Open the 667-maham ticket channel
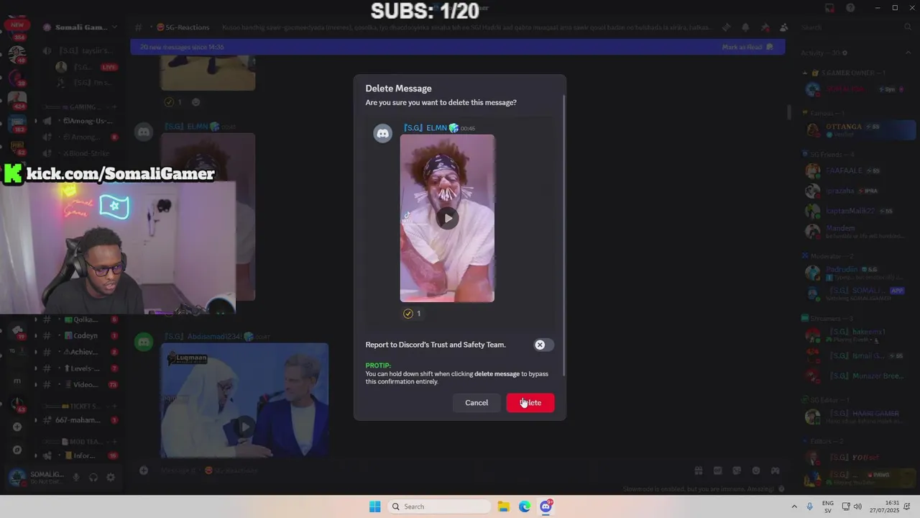 (80, 420)
